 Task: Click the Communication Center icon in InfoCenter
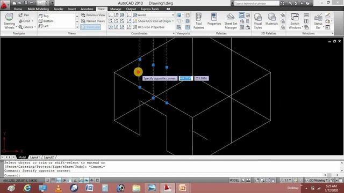point(296,3)
